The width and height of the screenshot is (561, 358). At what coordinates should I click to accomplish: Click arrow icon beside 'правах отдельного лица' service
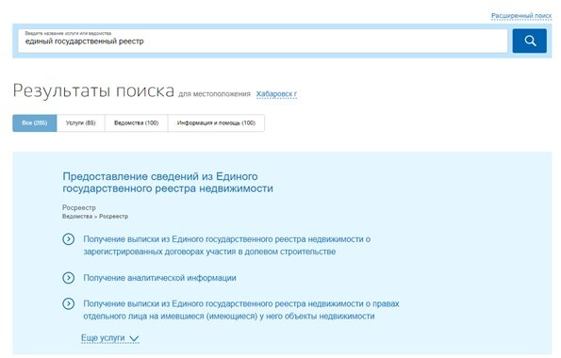pyautogui.click(x=68, y=303)
